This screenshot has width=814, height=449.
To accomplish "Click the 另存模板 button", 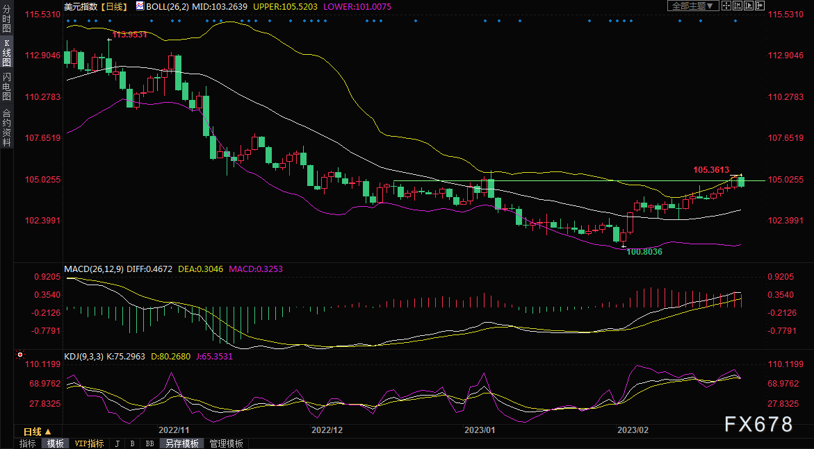I will [181, 443].
